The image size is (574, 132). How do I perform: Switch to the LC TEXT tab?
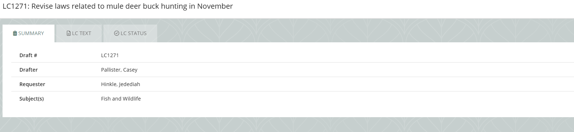coord(79,33)
